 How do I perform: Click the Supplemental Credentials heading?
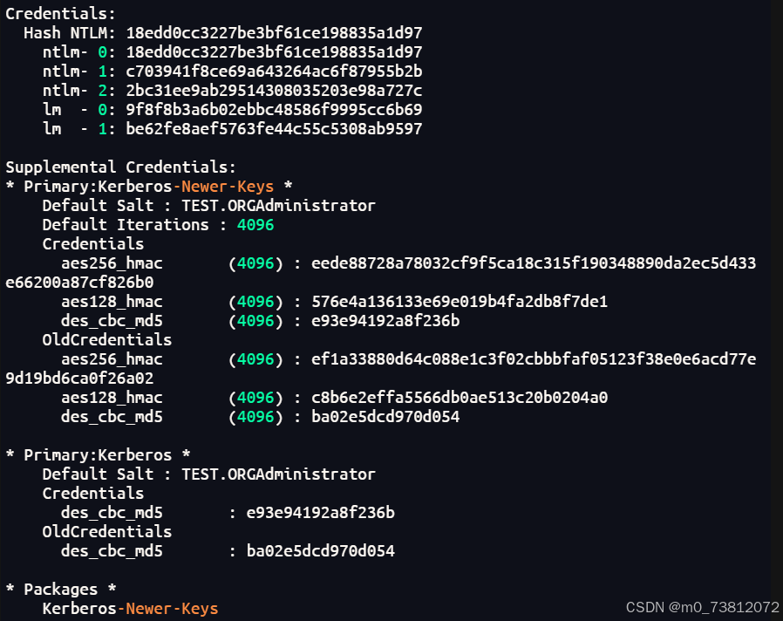tap(120, 167)
